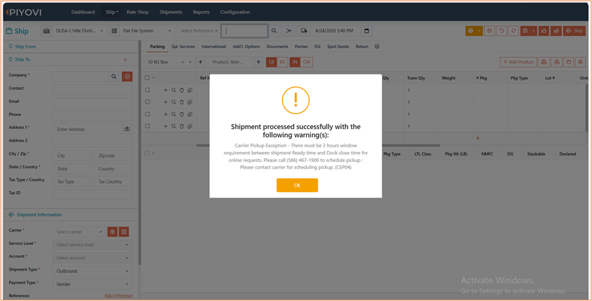Click the Add Product button
This screenshot has width=592, height=301.
[x=518, y=62]
